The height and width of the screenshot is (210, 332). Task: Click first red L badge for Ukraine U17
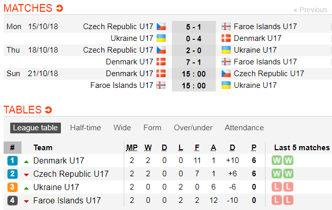277,187
